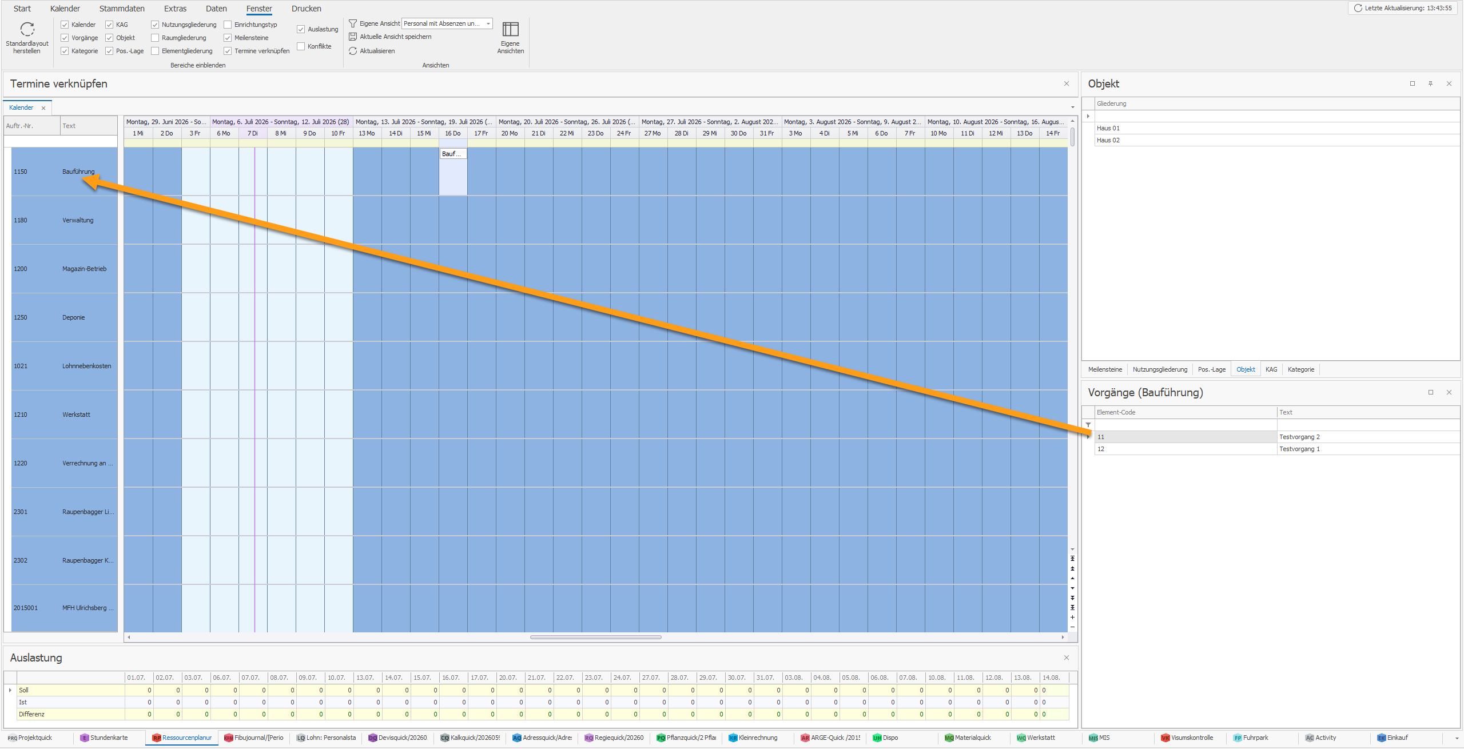The image size is (1464, 749).
Task: Click the Bauf... appointment on 16 Do
Action: [x=453, y=154]
